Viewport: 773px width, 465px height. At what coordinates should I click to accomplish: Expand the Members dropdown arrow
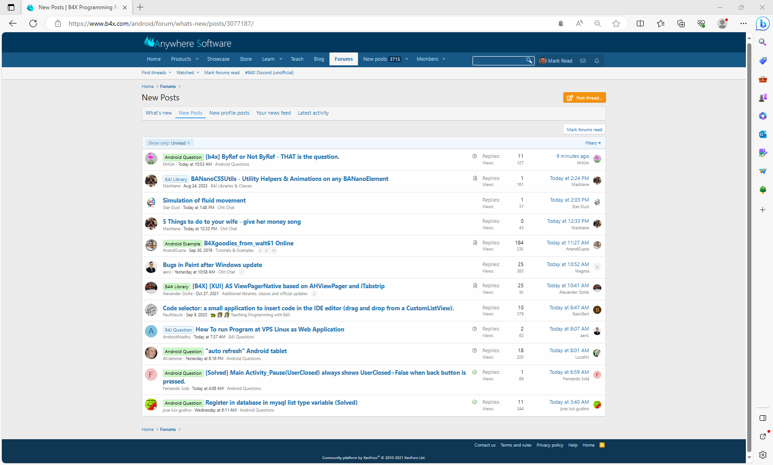click(x=444, y=59)
